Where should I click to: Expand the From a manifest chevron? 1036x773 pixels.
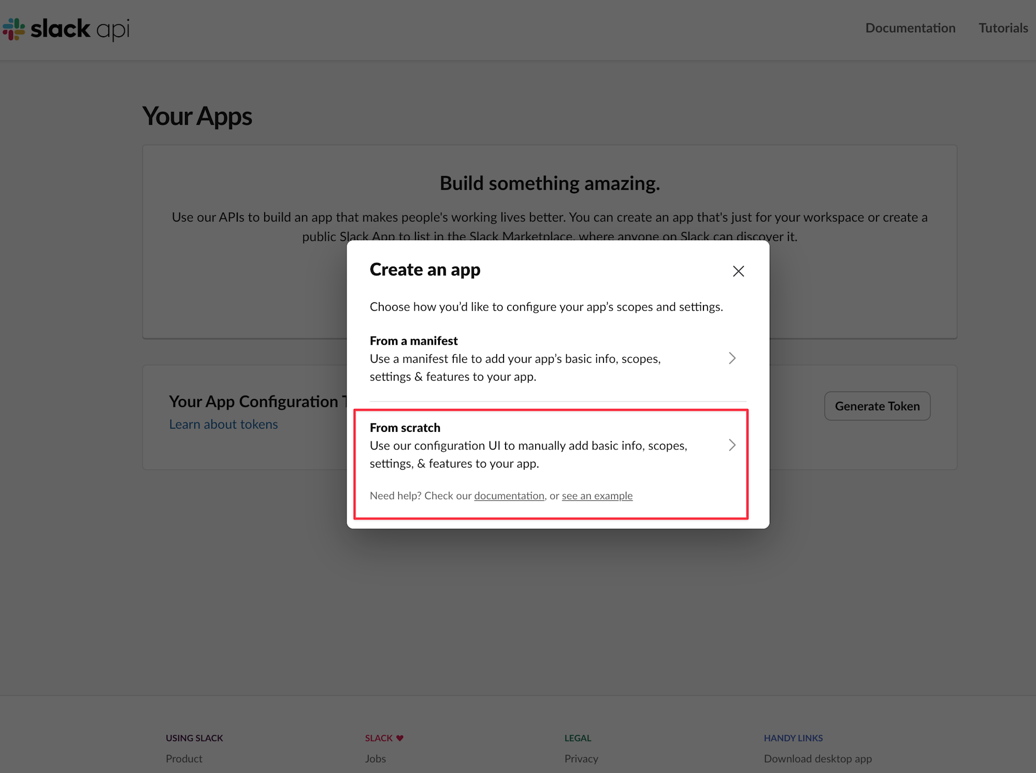coord(732,358)
